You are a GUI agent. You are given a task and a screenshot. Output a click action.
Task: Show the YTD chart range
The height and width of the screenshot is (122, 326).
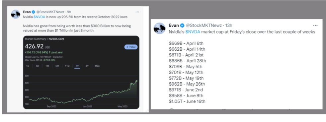67,66
